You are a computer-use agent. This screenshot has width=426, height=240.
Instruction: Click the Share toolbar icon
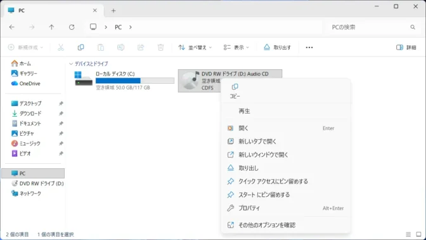141,48
